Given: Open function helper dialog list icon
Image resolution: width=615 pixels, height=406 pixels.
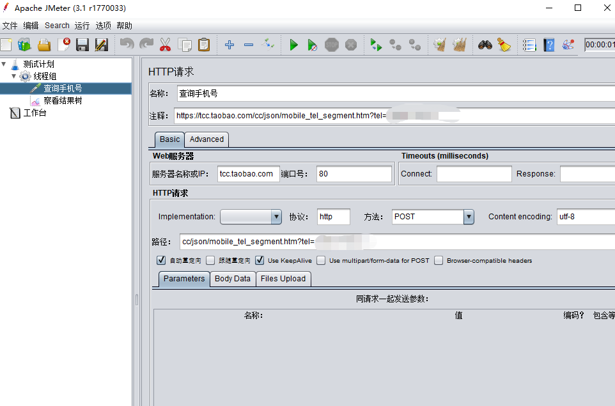Looking at the screenshot, I should point(529,45).
